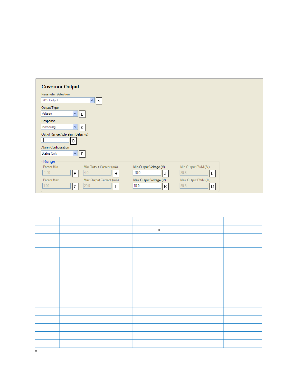Click the Min Output Voltage (V) field

pos(147,173)
